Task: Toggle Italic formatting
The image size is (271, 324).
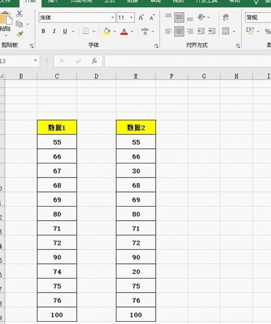Action: 54,31
